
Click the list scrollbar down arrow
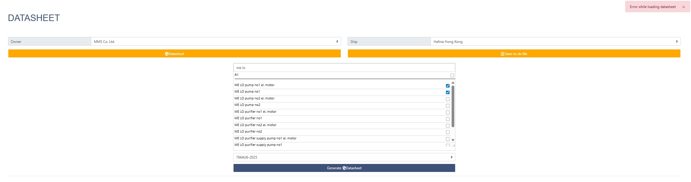(x=453, y=140)
